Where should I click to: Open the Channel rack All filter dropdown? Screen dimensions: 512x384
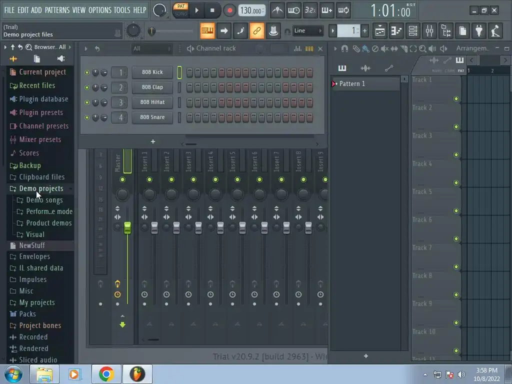point(151,48)
